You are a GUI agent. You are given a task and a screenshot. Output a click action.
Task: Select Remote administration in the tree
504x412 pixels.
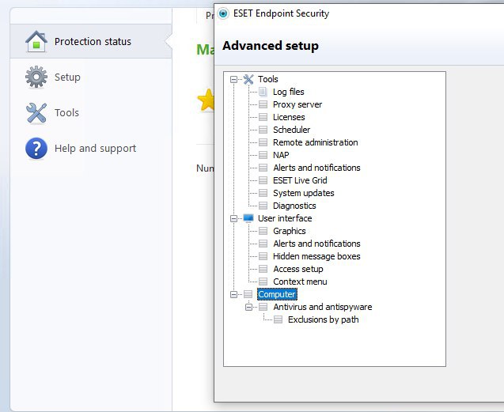click(x=316, y=142)
